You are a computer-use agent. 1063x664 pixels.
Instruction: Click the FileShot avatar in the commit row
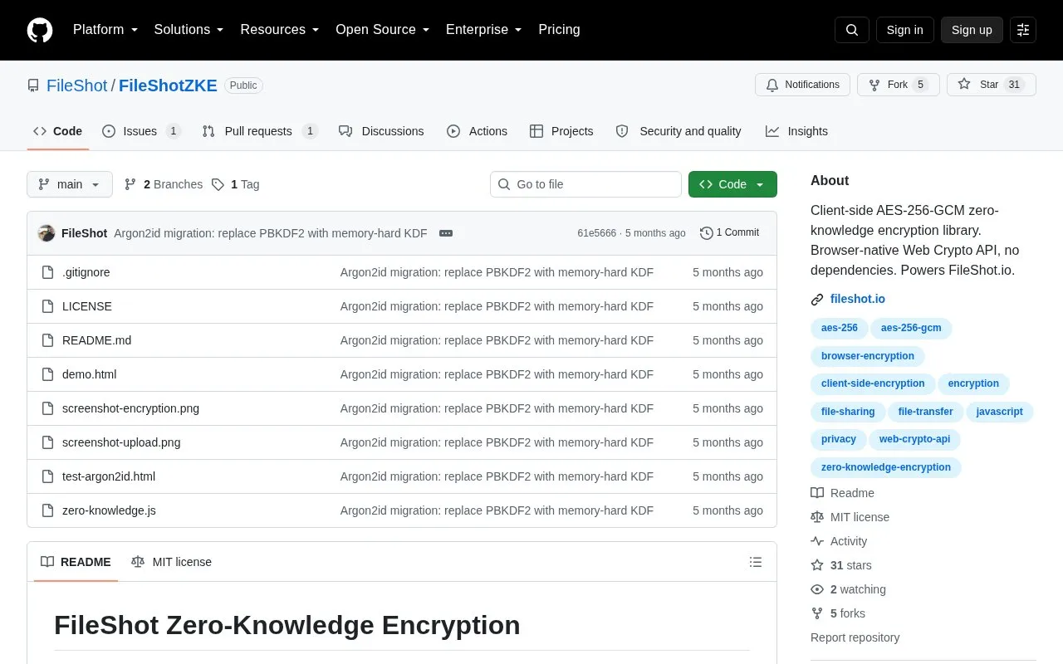pos(47,233)
